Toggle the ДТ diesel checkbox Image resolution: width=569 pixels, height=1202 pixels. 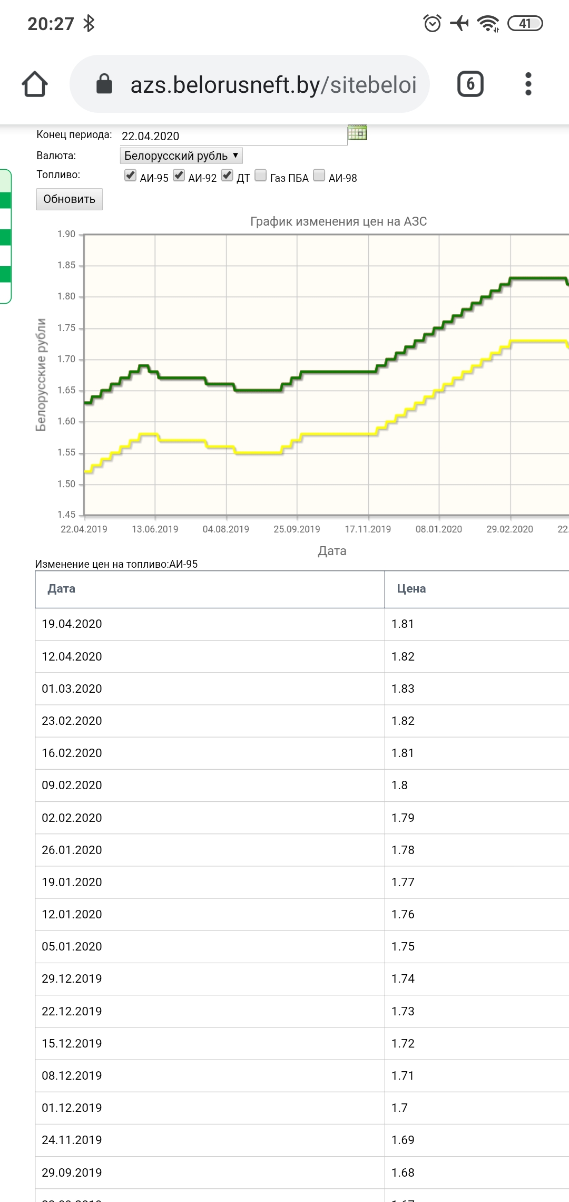click(x=227, y=176)
